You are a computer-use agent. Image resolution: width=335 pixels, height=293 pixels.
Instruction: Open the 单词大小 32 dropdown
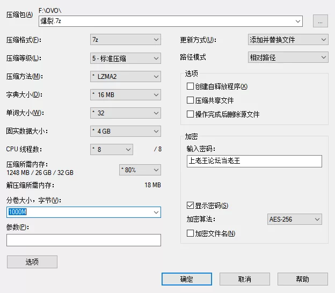point(126,113)
